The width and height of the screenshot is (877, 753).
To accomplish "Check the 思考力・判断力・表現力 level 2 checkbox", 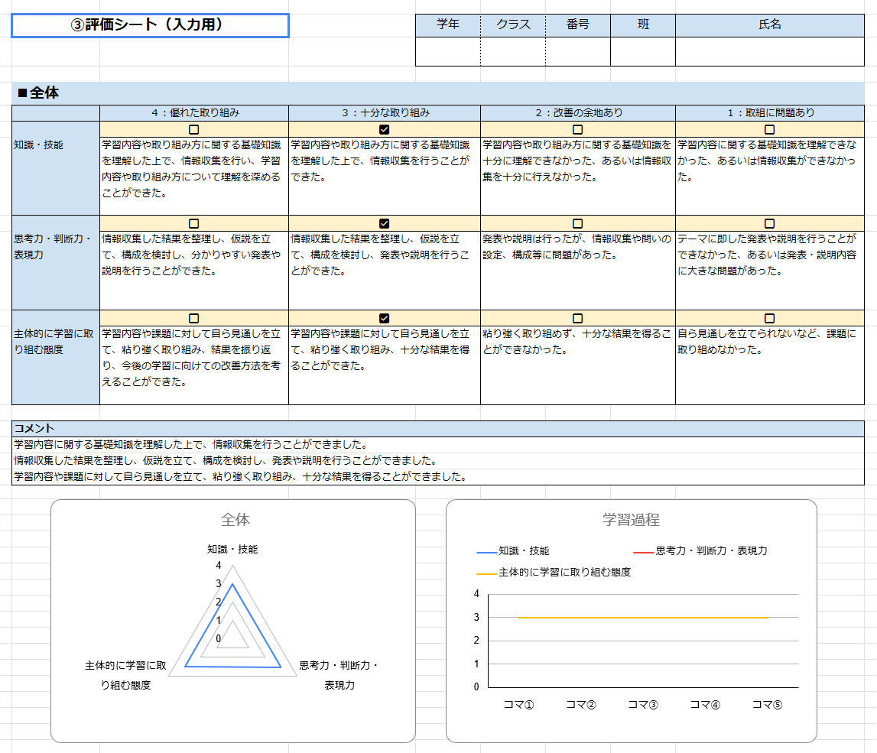I will tap(578, 224).
